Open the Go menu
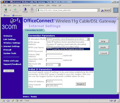 19,5
